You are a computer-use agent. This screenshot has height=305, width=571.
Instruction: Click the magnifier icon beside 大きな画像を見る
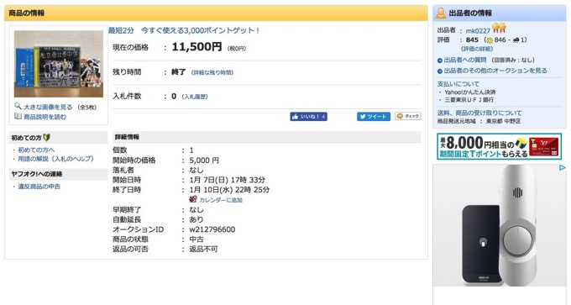tap(18, 106)
